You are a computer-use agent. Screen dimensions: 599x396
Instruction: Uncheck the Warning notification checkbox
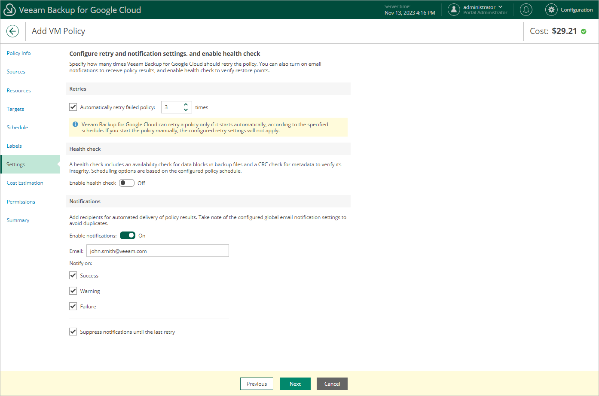pos(73,291)
